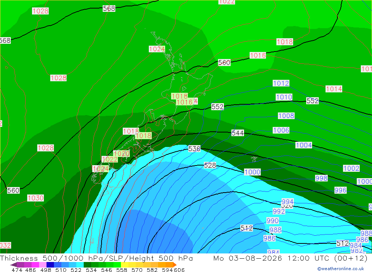The image size is (372, 272).
Task: Click the orange right arrow of legend
Action: 175,265
